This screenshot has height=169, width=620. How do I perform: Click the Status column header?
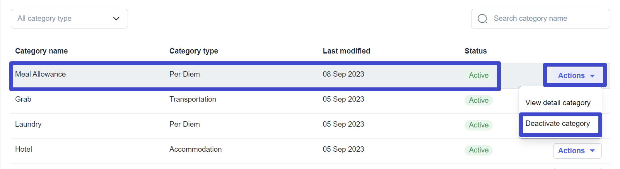click(476, 51)
